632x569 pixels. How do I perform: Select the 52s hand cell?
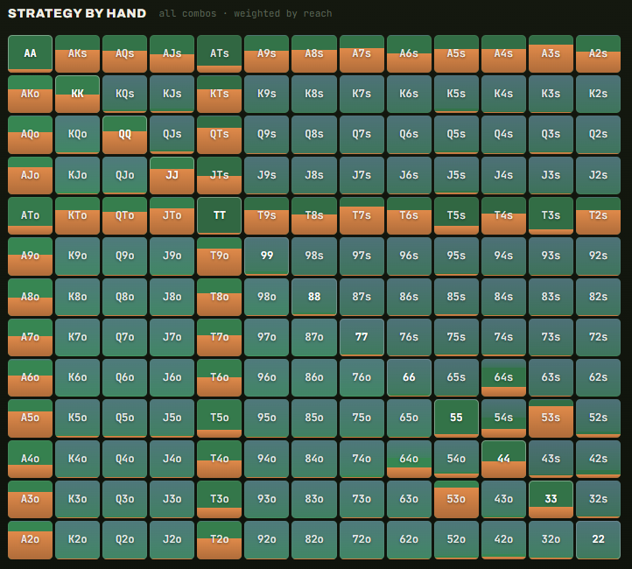598,418
